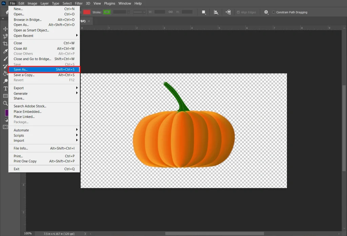Open the 3D menu
Image resolution: width=347 pixels, height=236 pixels.
[88, 3]
